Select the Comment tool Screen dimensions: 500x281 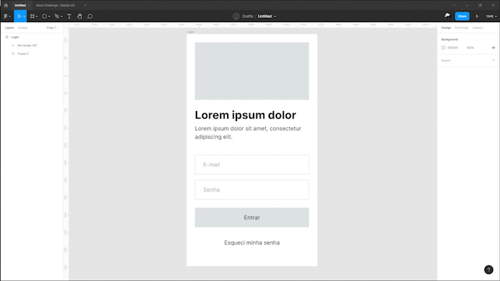[90, 16]
